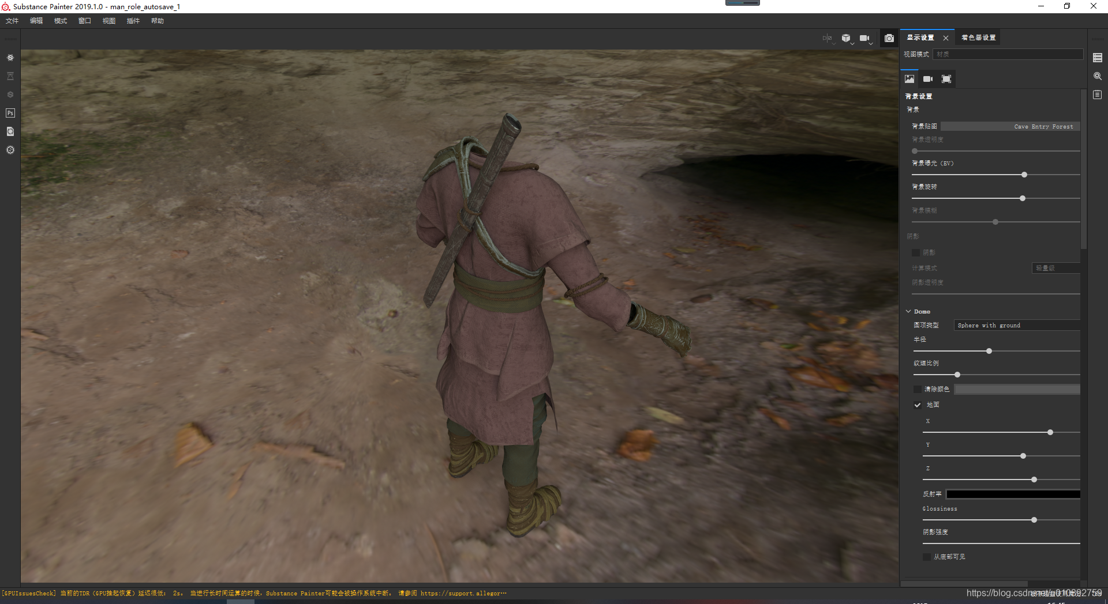Click the display settings panel vertical scrollbar
The image size is (1108, 604).
pyautogui.click(x=1084, y=169)
